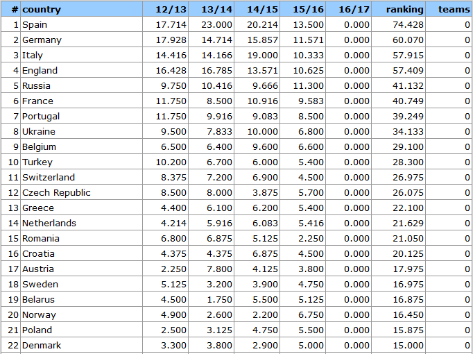Select the Italy country cell
This screenshot has height=354, width=473.
click(x=81, y=55)
